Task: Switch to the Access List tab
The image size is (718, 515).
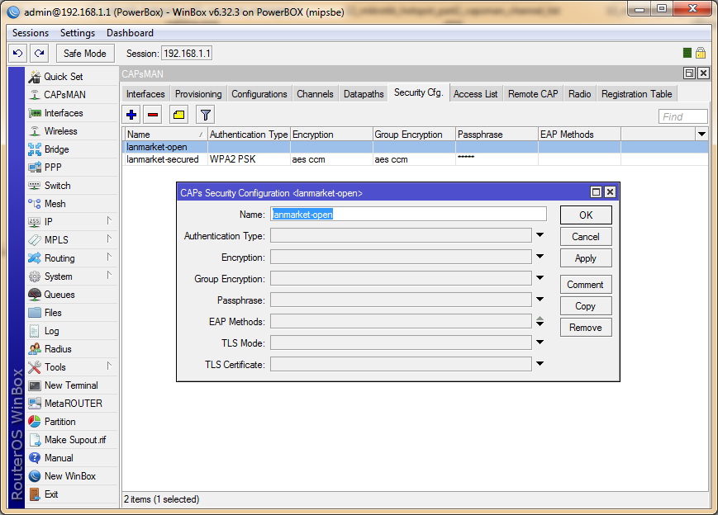Action: click(x=475, y=94)
